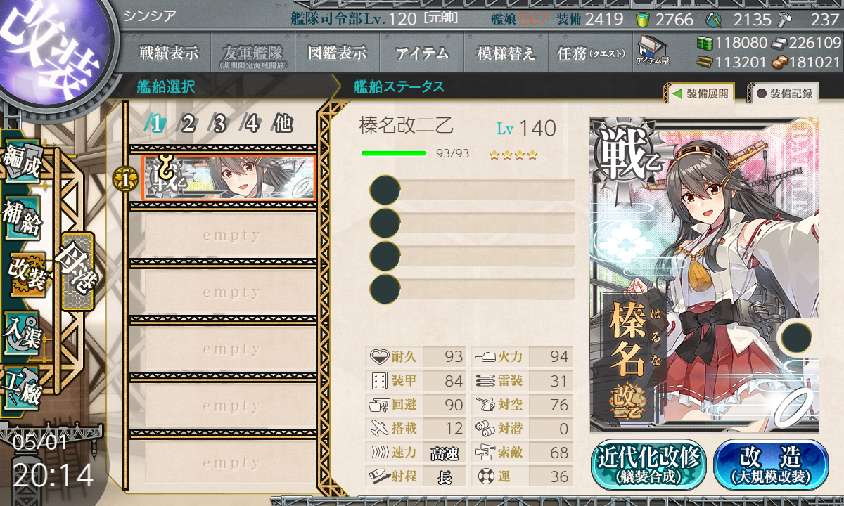Select the 他 other ships tab
The height and width of the screenshot is (506, 844).
tap(283, 124)
